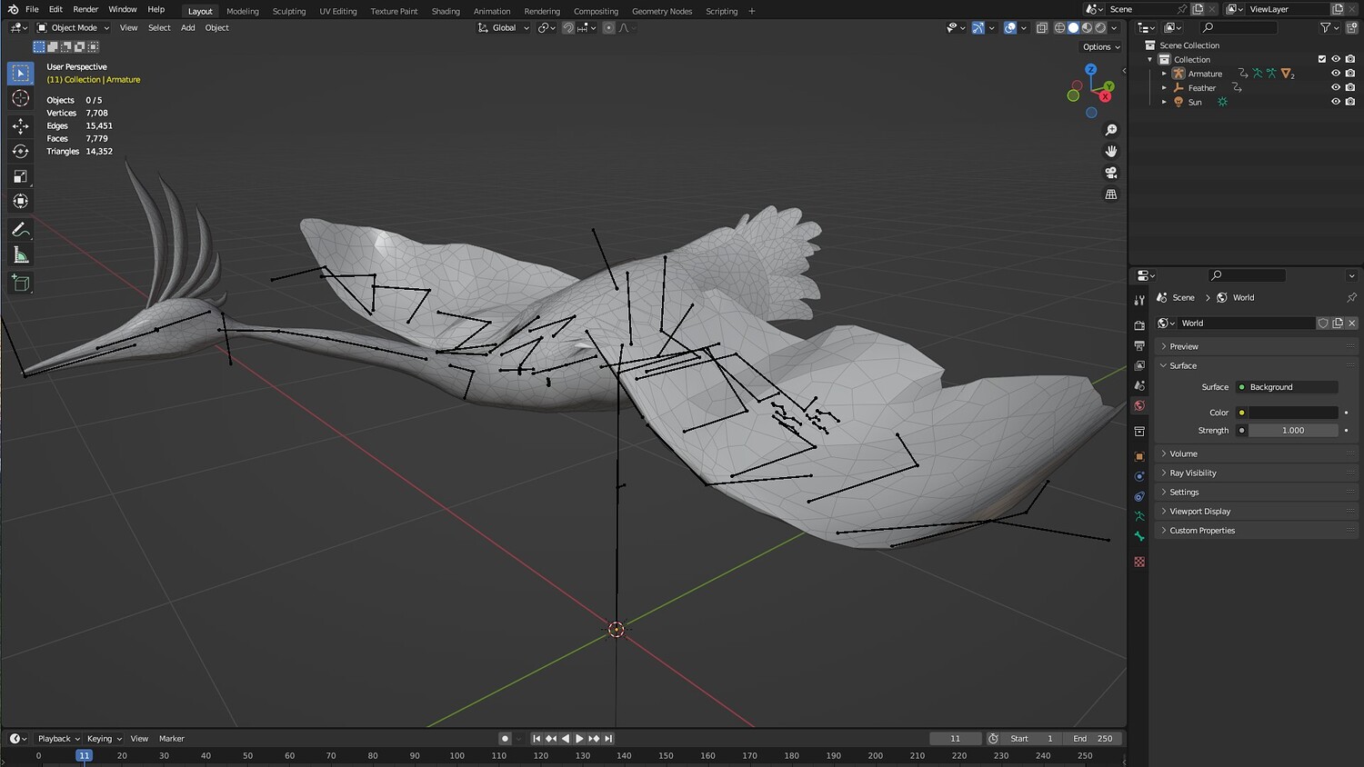Open the Armature data properties tab

[1139, 516]
